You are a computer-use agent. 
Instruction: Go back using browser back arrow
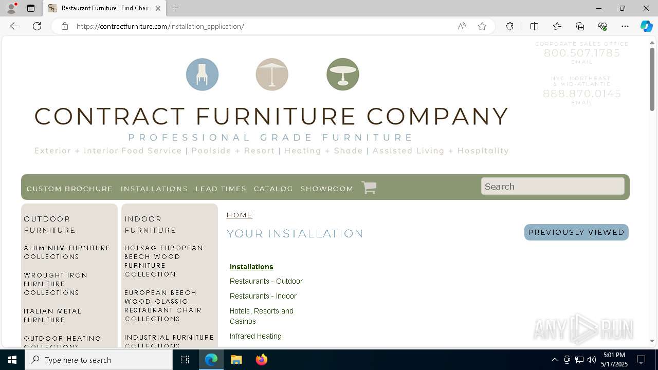click(x=14, y=26)
